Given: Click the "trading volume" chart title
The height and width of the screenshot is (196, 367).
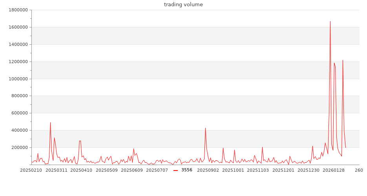Looking at the screenshot, I should [x=183, y=5].
